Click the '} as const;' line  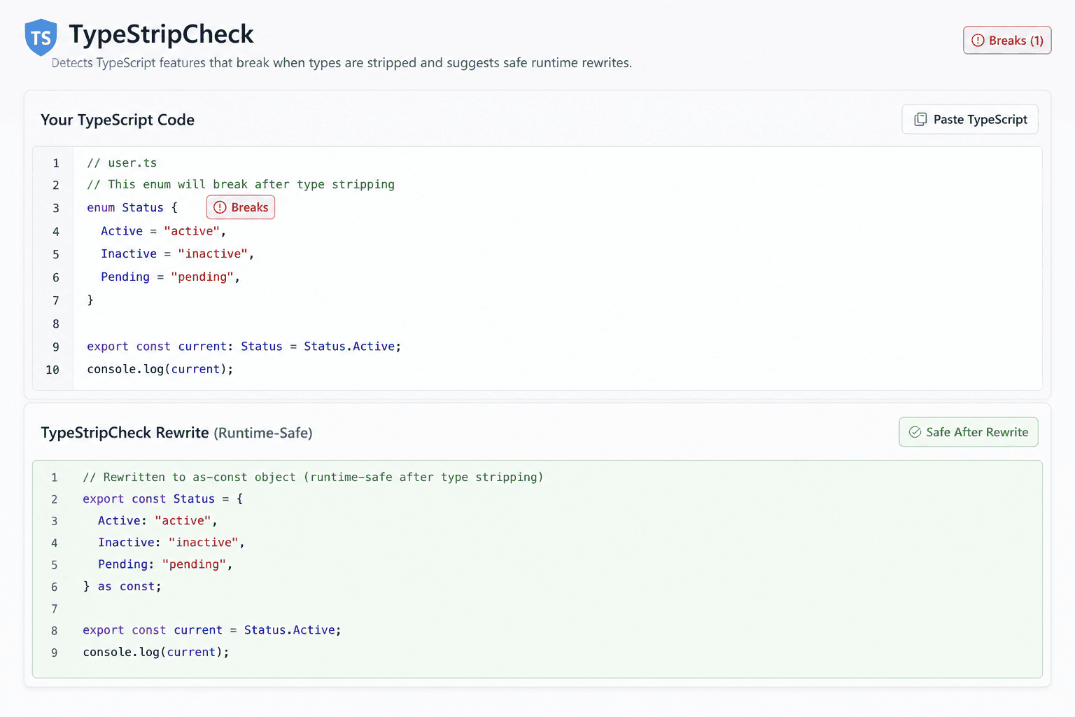pos(122,587)
